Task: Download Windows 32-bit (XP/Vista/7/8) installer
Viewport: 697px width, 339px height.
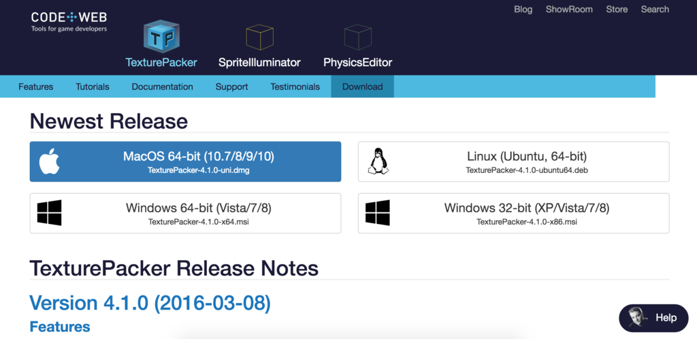Action: (514, 213)
